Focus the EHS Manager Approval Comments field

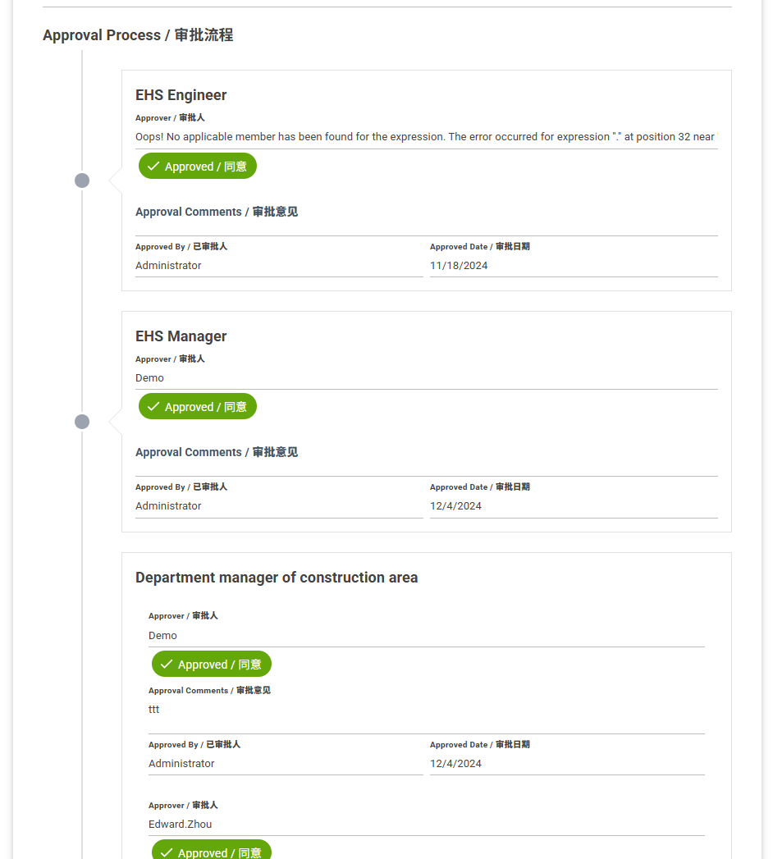[426, 468]
